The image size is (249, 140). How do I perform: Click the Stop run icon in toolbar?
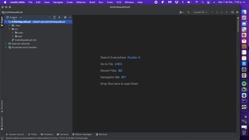coord(226,12)
